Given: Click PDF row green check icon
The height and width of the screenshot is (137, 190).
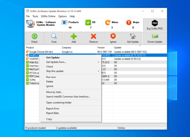Looking at the screenshot, I should 27,76.
